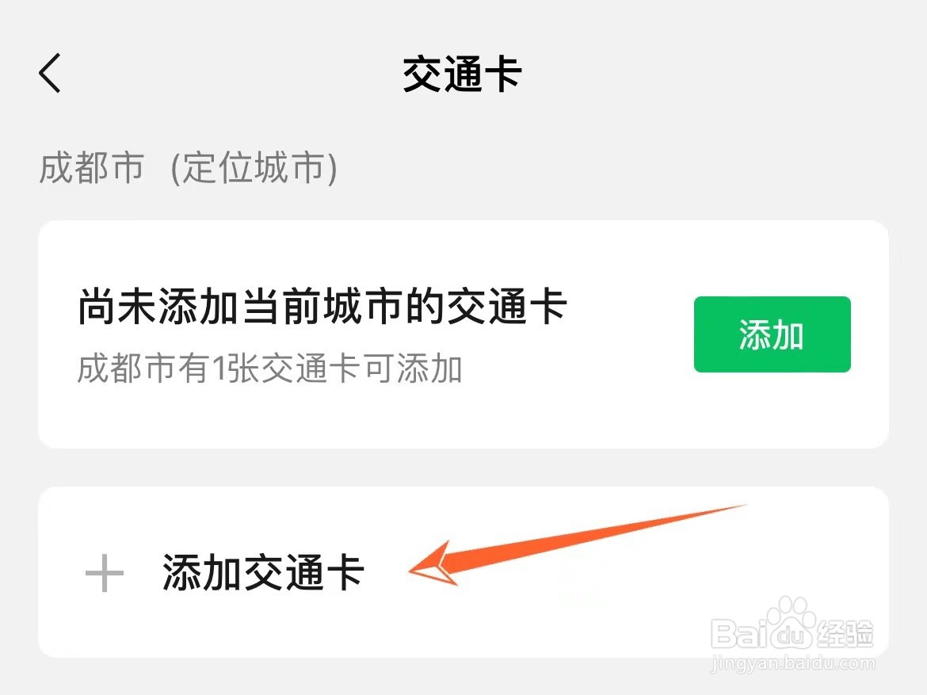Open jingyan.baidu.com watermark link
The height and width of the screenshot is (695, 927).
point(793,663)
